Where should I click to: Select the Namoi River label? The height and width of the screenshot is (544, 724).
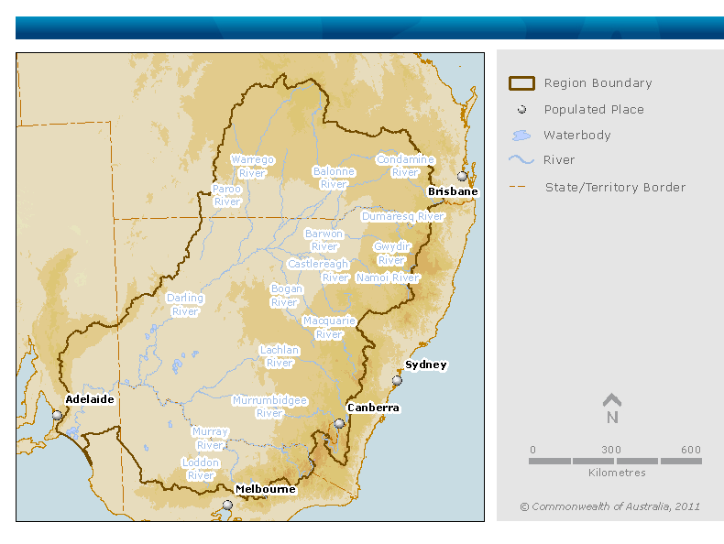(x=388, y=277)
